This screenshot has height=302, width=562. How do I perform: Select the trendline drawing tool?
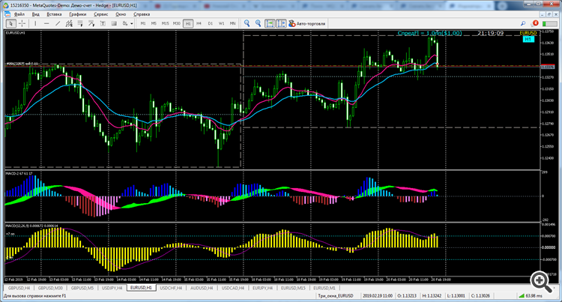(58, 24)
